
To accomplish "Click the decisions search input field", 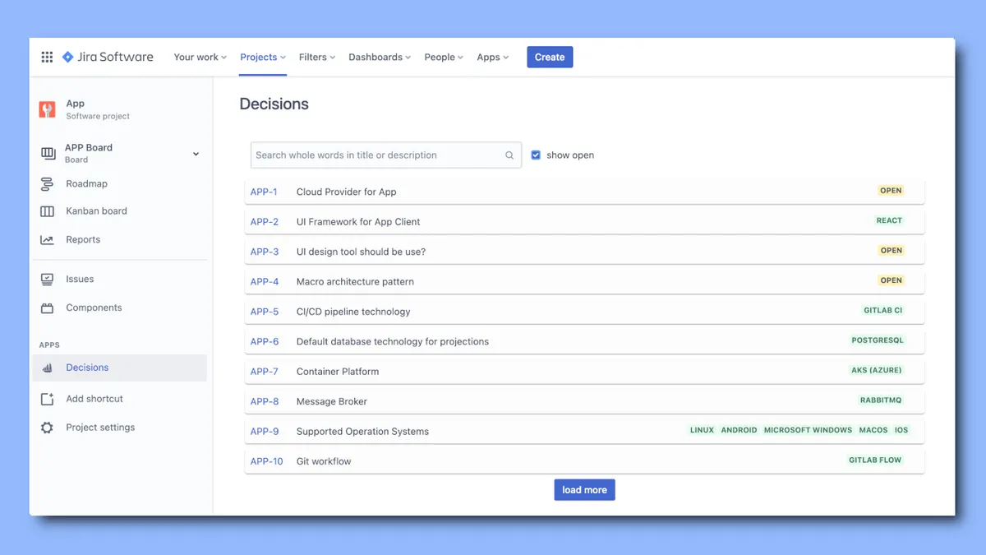I will click(x=386, y=155).
